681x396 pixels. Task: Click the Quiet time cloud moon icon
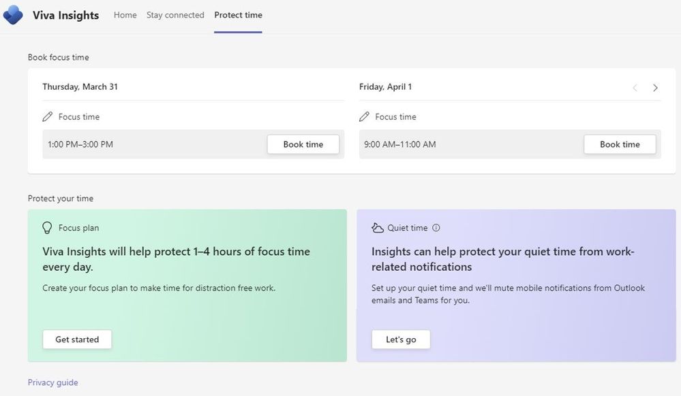tap(378, 228)
